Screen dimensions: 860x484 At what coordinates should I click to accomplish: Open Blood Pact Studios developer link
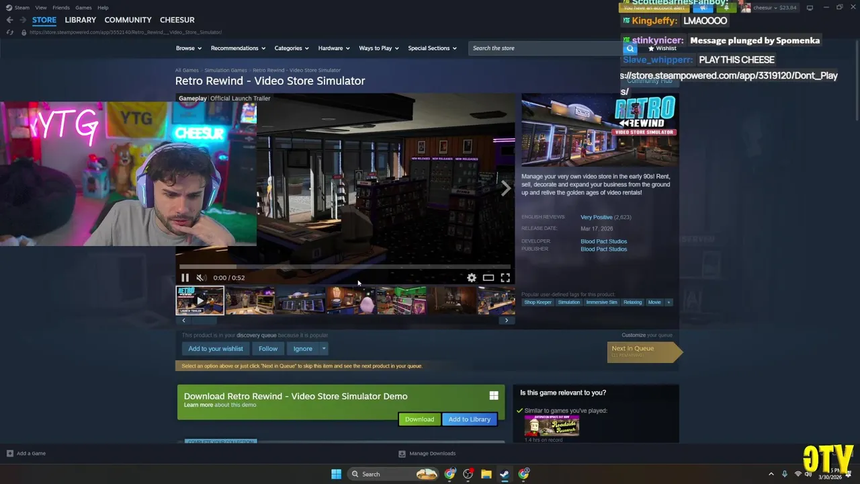[x=603, y=241]
